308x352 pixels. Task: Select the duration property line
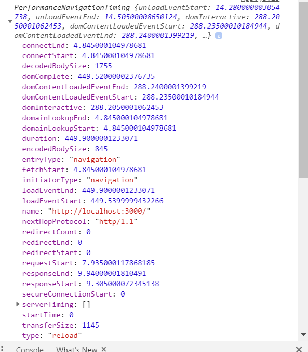tap(79, 138)
